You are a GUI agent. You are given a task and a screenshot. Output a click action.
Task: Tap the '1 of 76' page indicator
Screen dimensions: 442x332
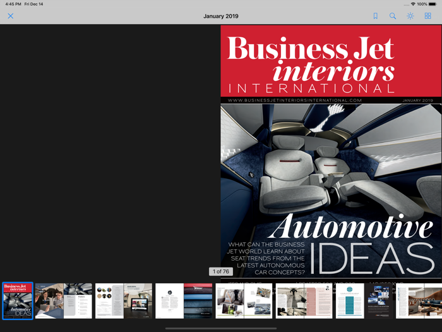pos(221,271)
